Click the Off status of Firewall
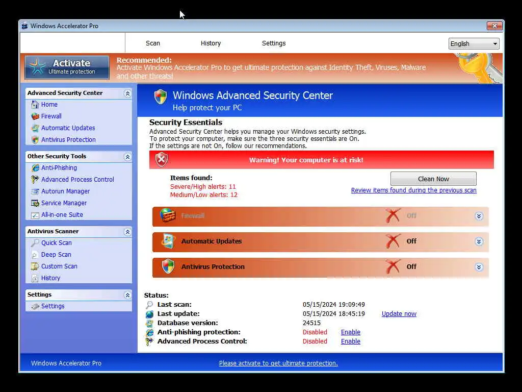The image size is (522, 392). tap(411, 216)
